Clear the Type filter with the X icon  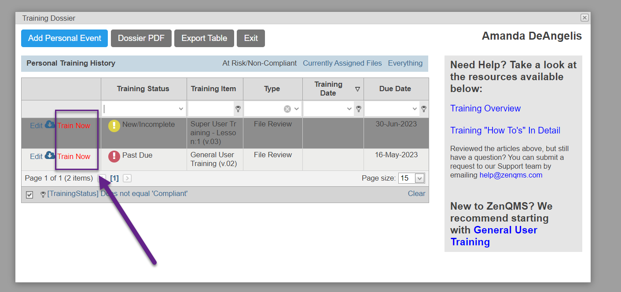[x=287, y=109]
